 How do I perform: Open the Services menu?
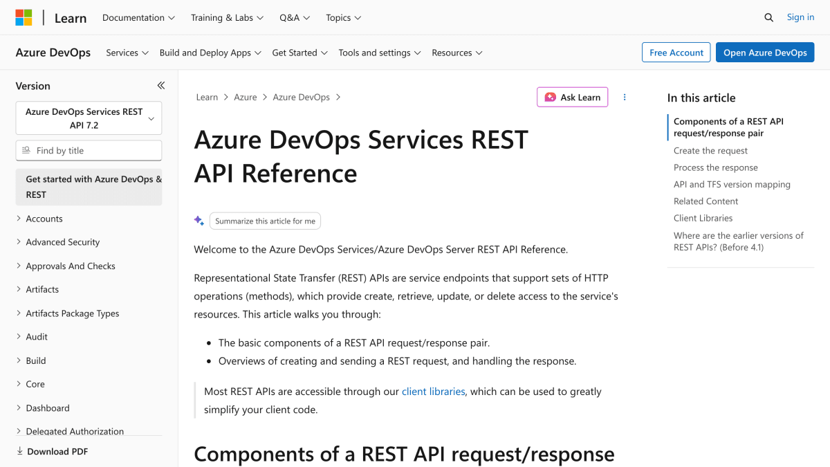(x=127, y=53)
